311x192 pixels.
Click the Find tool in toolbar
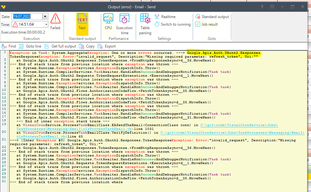click(9, 46)
